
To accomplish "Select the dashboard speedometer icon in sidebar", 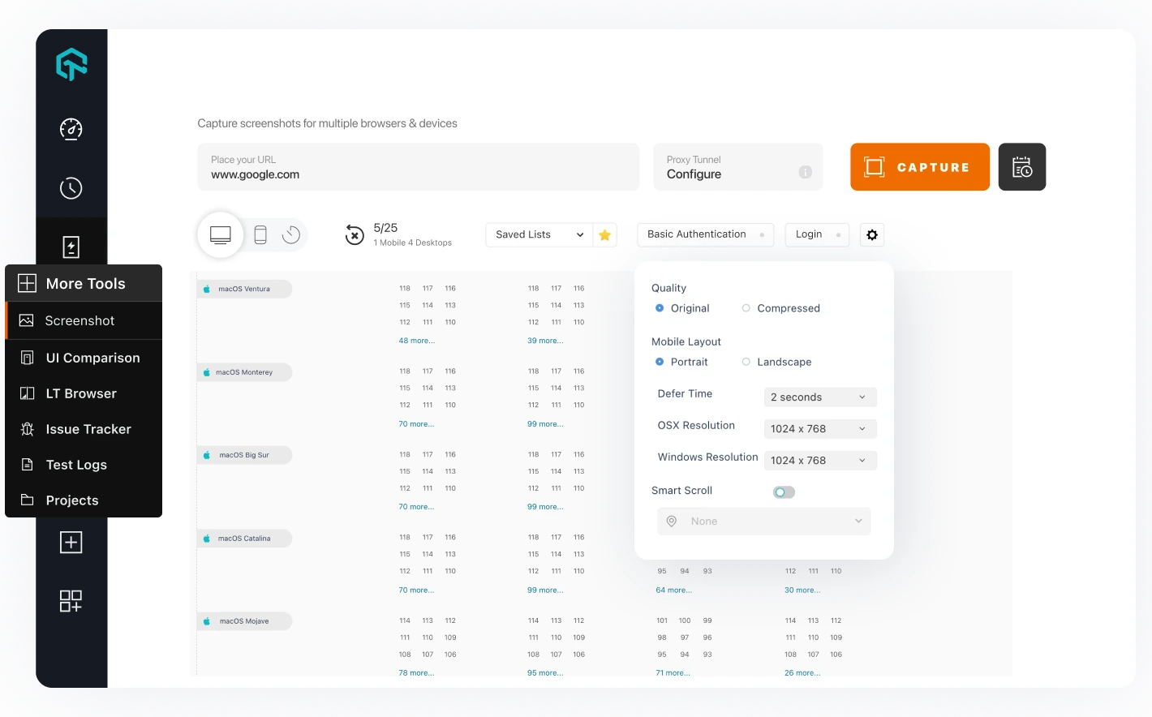I will [x=71, y=129].
